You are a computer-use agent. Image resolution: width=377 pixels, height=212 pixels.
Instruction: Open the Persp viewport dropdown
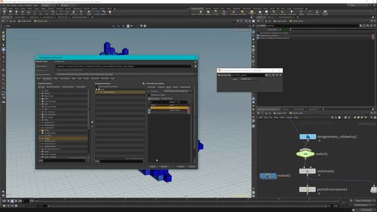pos(237,31)
